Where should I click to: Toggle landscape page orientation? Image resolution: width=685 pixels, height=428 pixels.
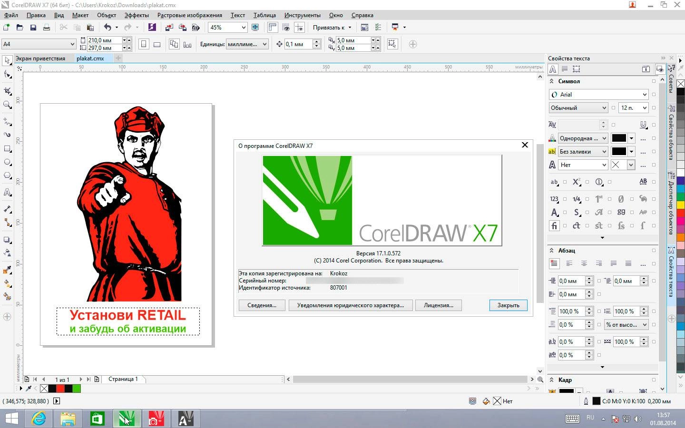tap(157, 44)
